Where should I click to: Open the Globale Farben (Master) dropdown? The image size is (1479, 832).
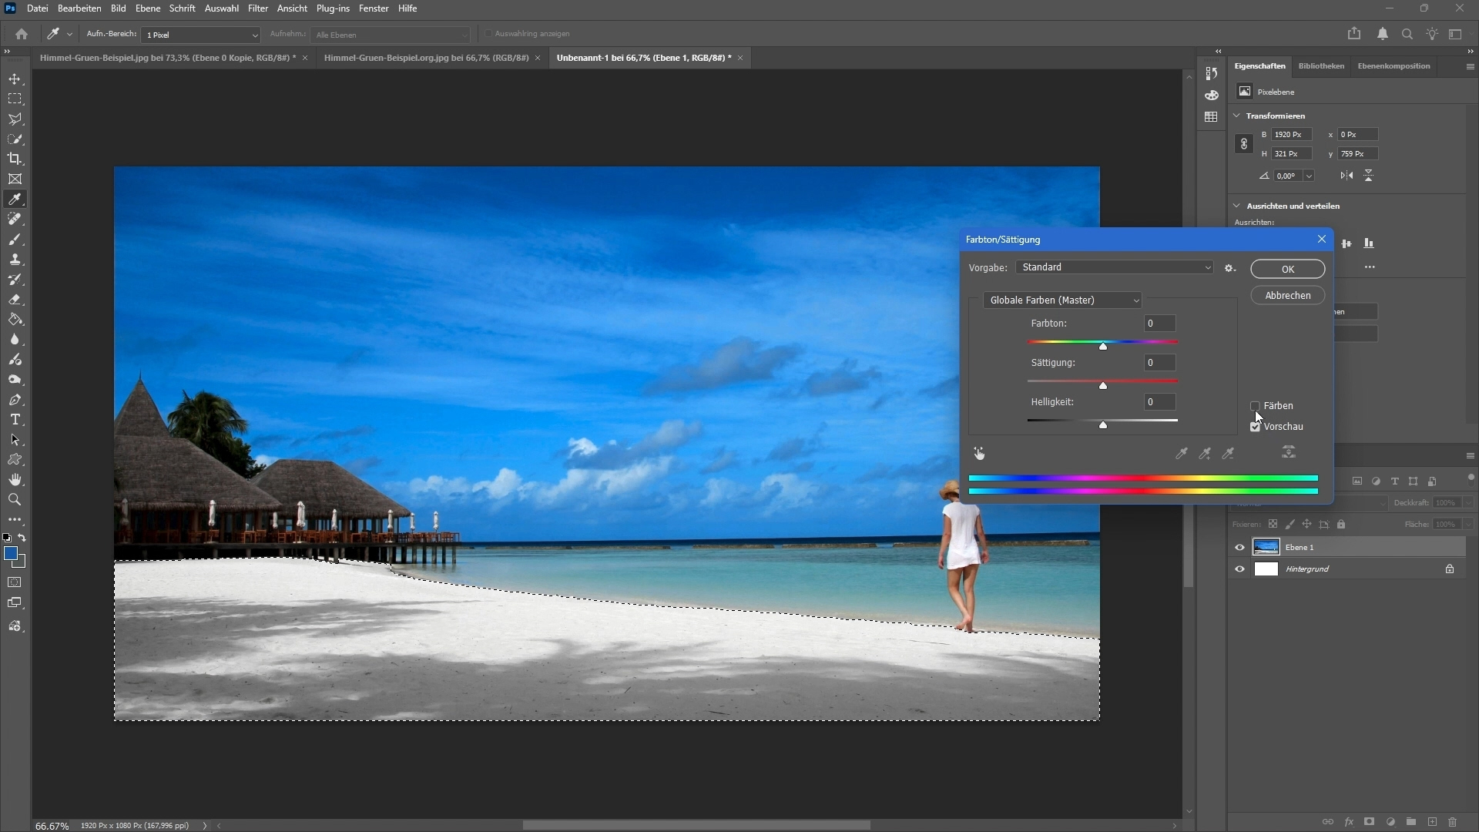point(1062,300)
